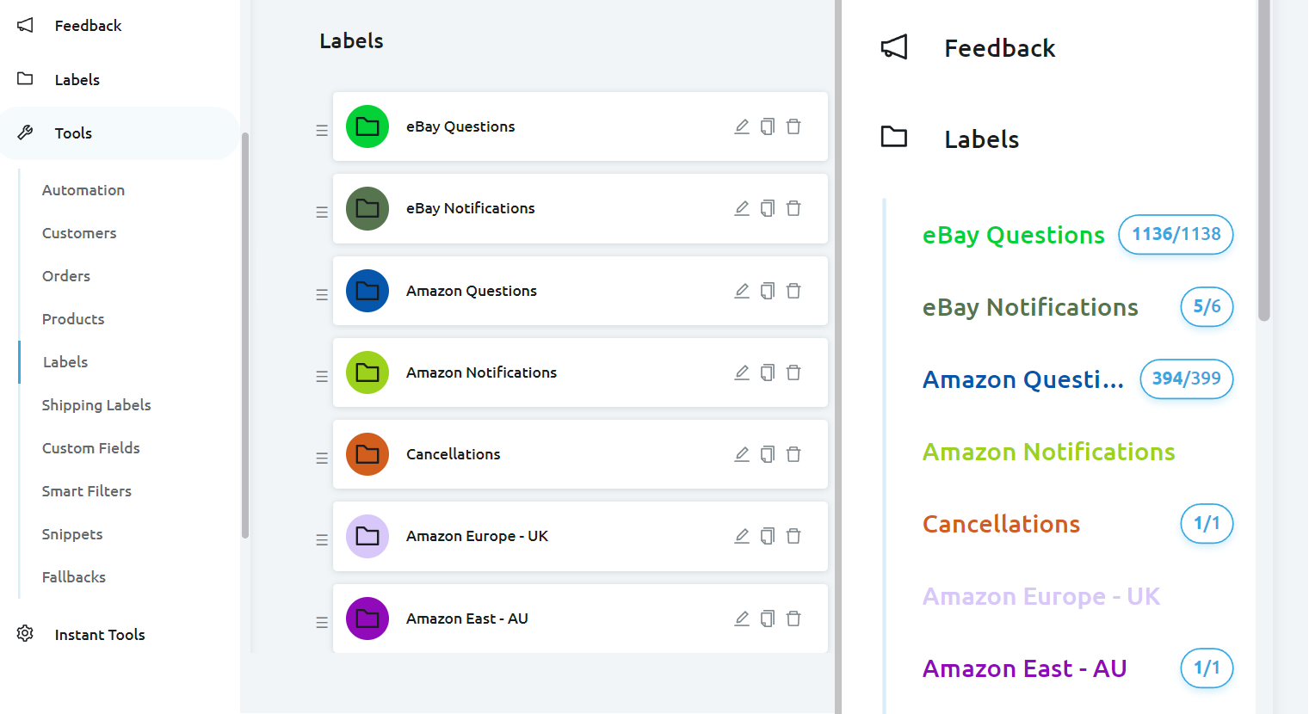Go to Shipping Labels submenu item
The width and height of the screenshot is (1309, 714).
(x=96, y=405)
